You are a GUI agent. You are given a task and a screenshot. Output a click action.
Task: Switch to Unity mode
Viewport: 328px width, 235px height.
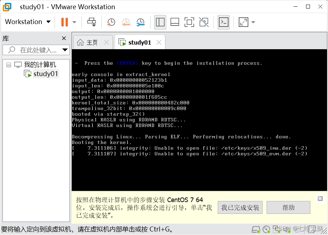(x=204, y=22)
